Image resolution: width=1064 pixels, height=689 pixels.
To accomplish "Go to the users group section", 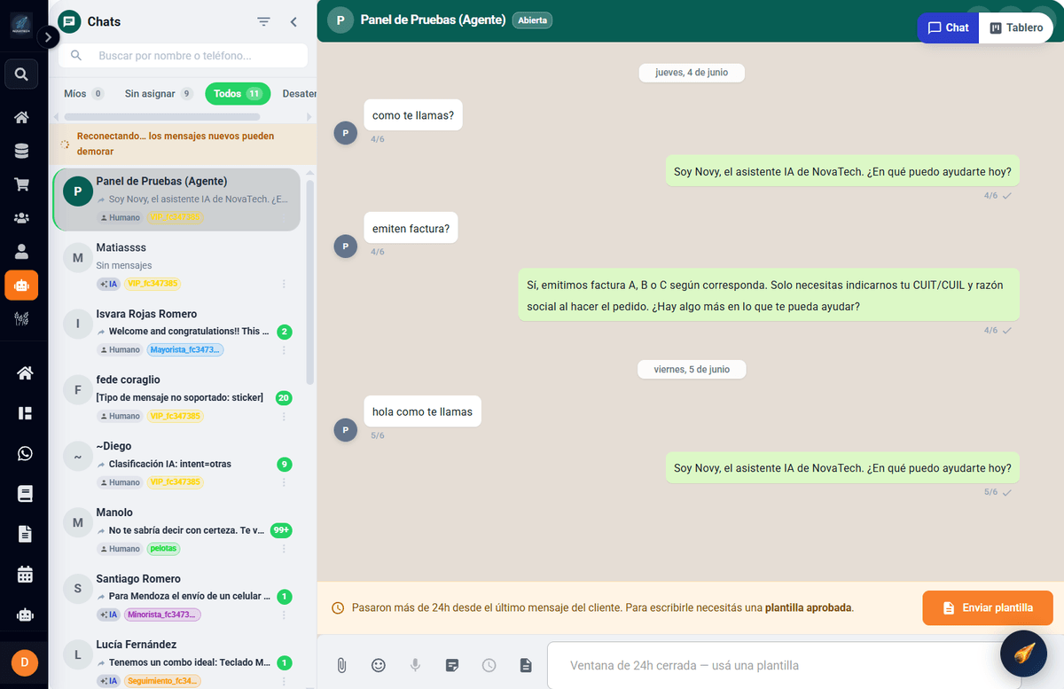I will click(21, 217).
